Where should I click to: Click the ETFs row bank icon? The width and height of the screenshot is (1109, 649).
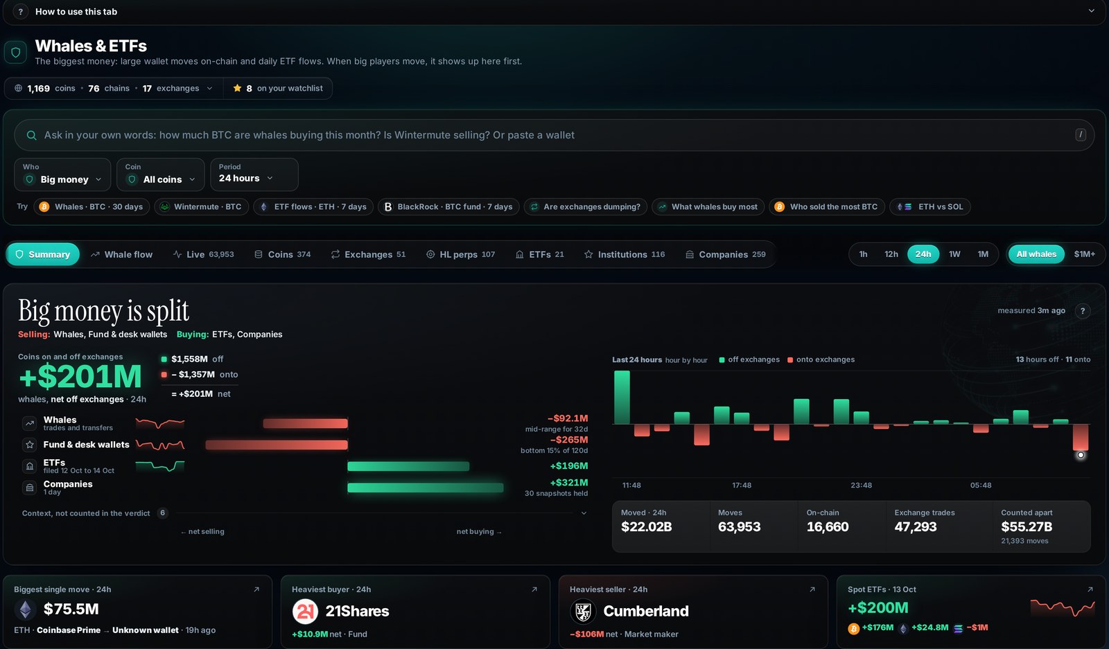(30, 466)
